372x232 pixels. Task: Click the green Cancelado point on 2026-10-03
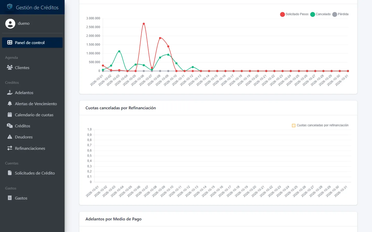pos(119,51)
